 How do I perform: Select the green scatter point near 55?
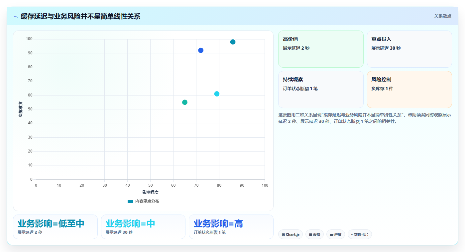185,102
